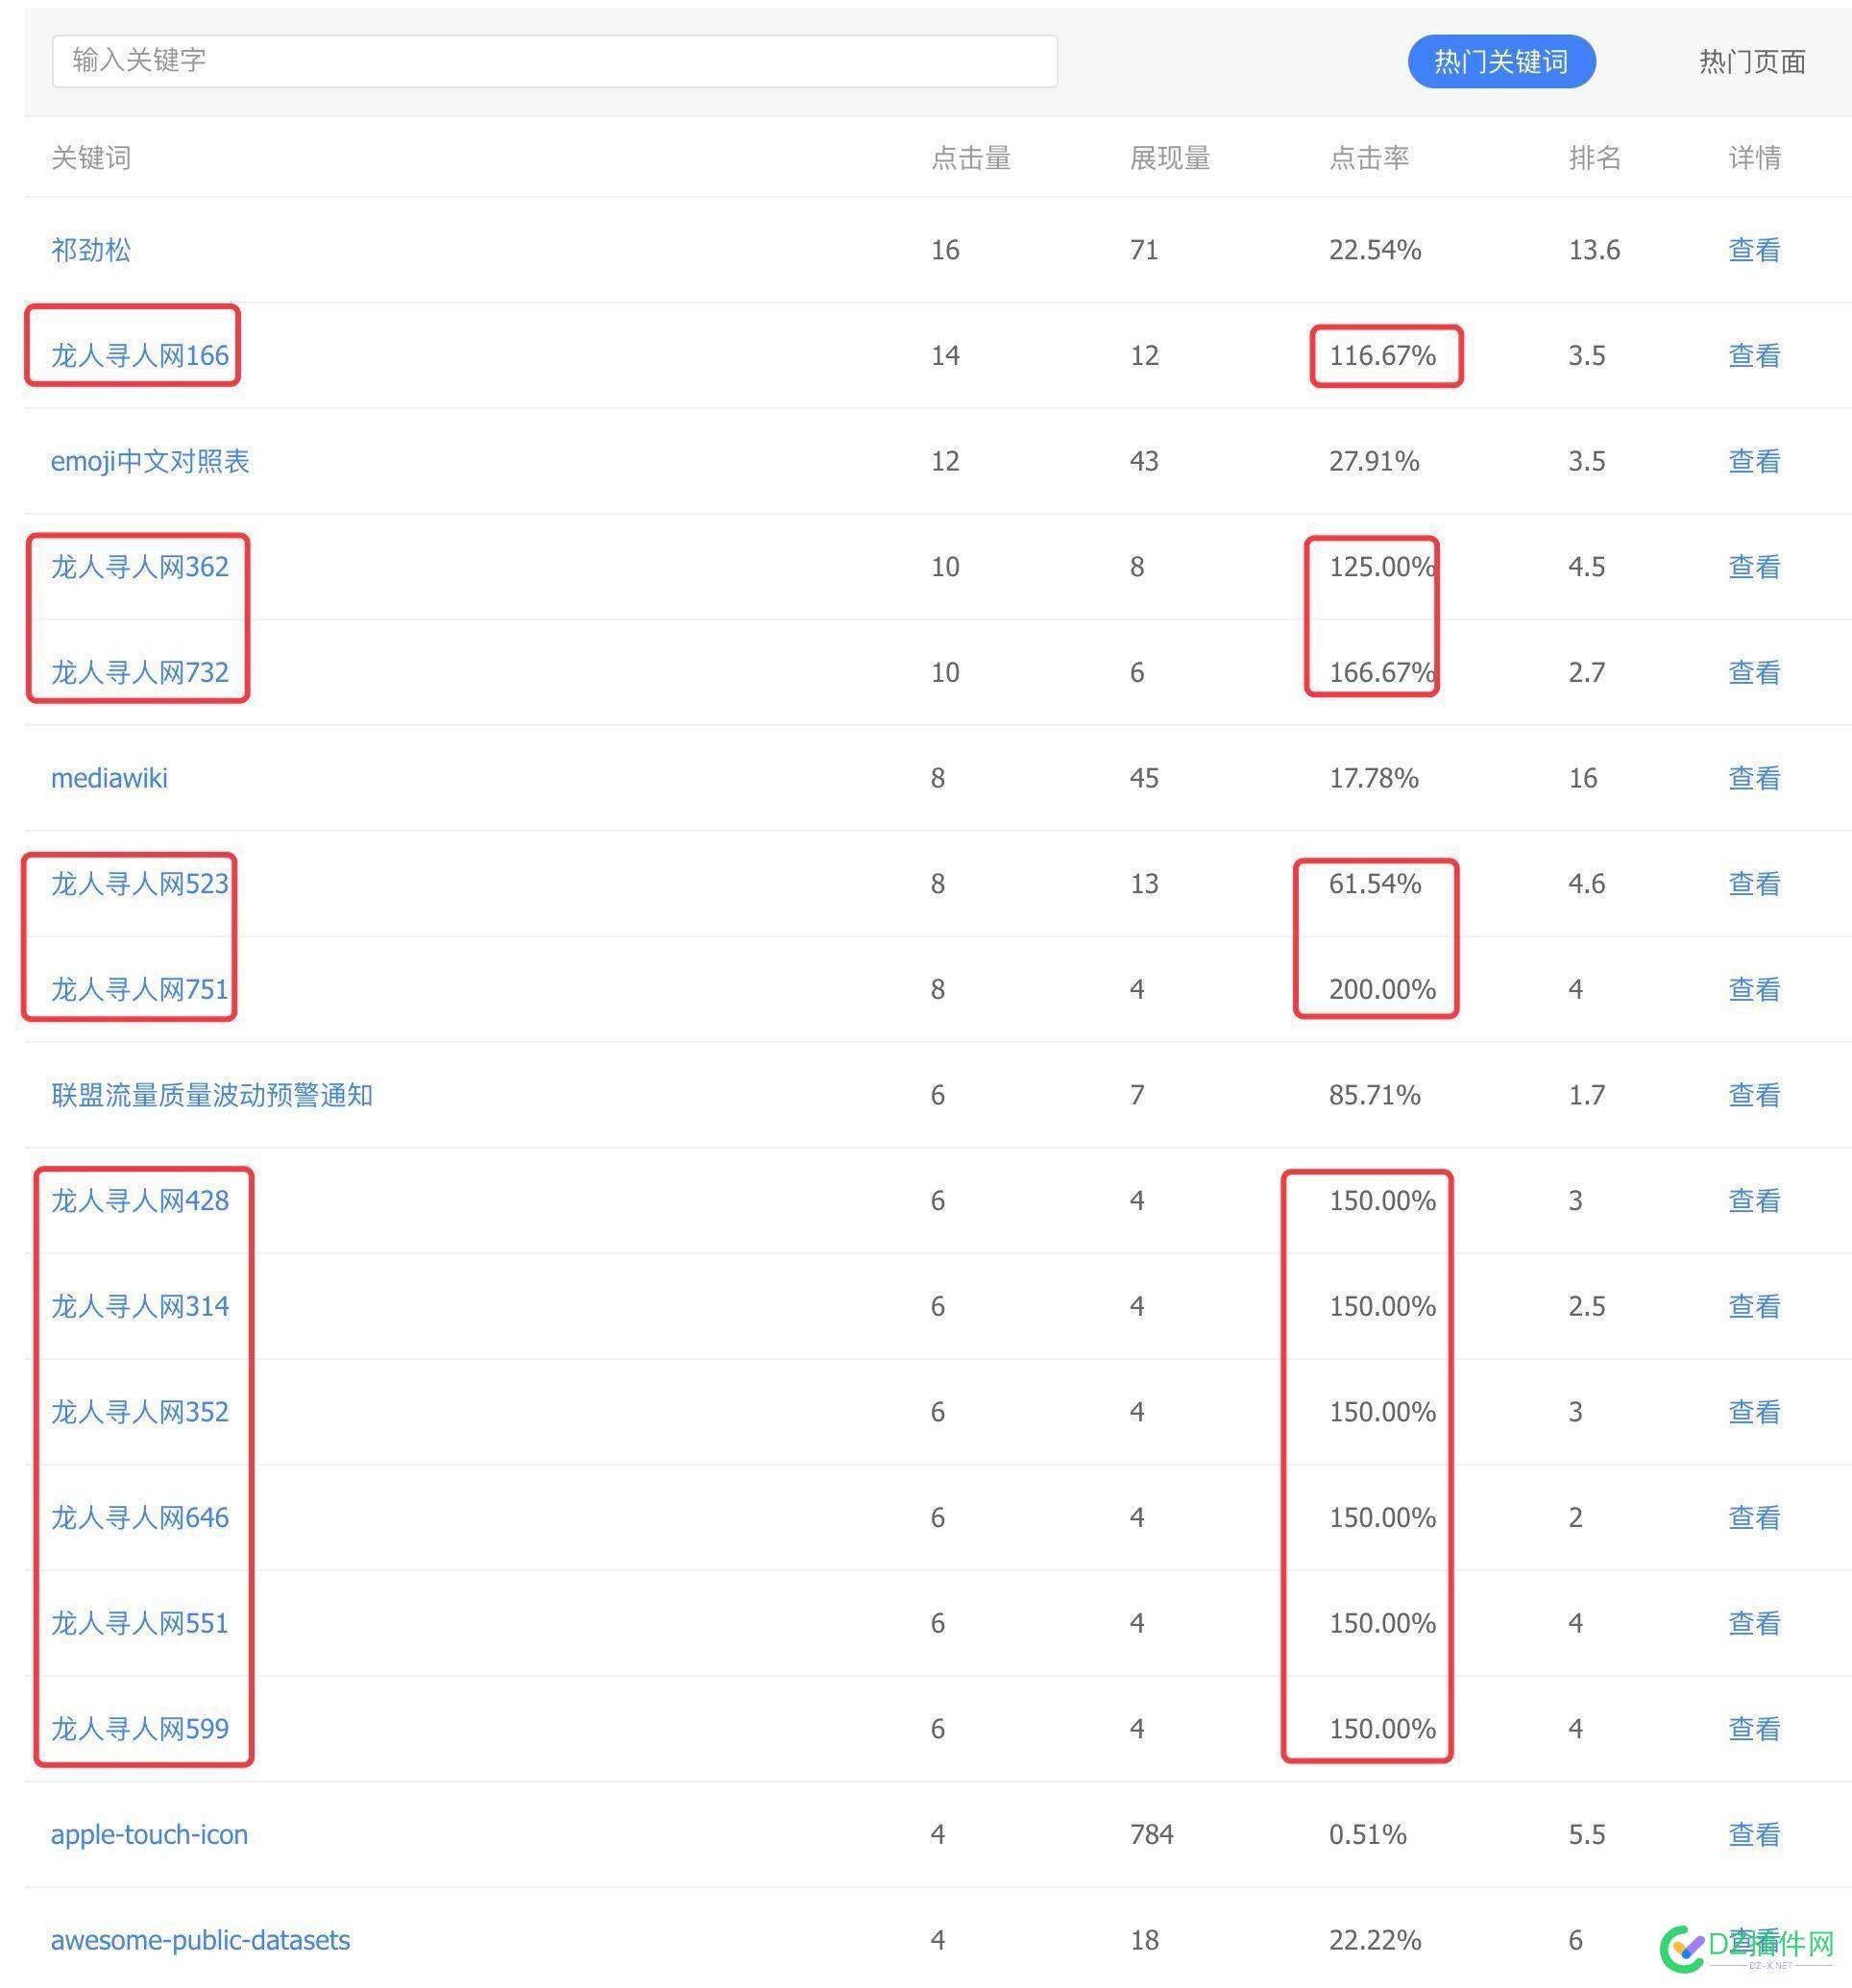
Task: Open keyword link 龙人寻人网166
Action: pos(140,356)
